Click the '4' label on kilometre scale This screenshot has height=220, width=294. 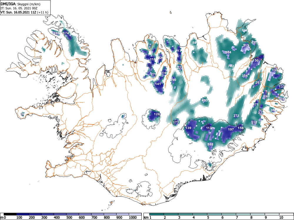(193, 218)
